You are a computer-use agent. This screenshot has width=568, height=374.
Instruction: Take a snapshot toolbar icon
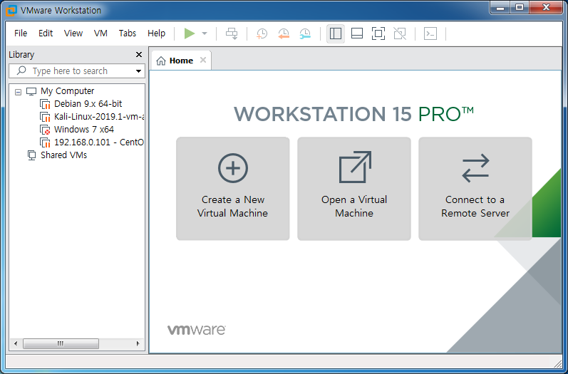tap(262, 33)
